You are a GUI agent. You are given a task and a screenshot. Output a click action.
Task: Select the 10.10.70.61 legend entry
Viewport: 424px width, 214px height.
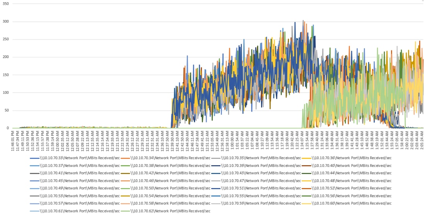coord(75,211)
